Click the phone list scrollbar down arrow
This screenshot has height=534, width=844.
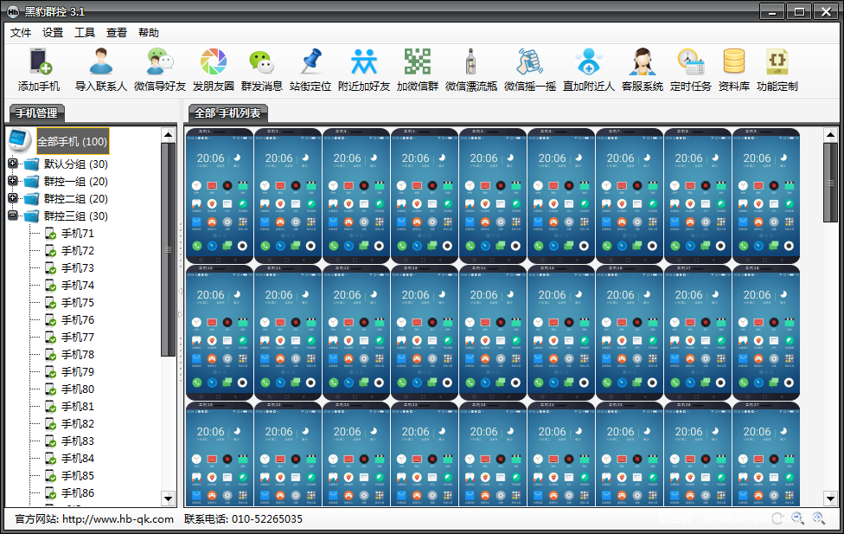[x=830, y=498]
